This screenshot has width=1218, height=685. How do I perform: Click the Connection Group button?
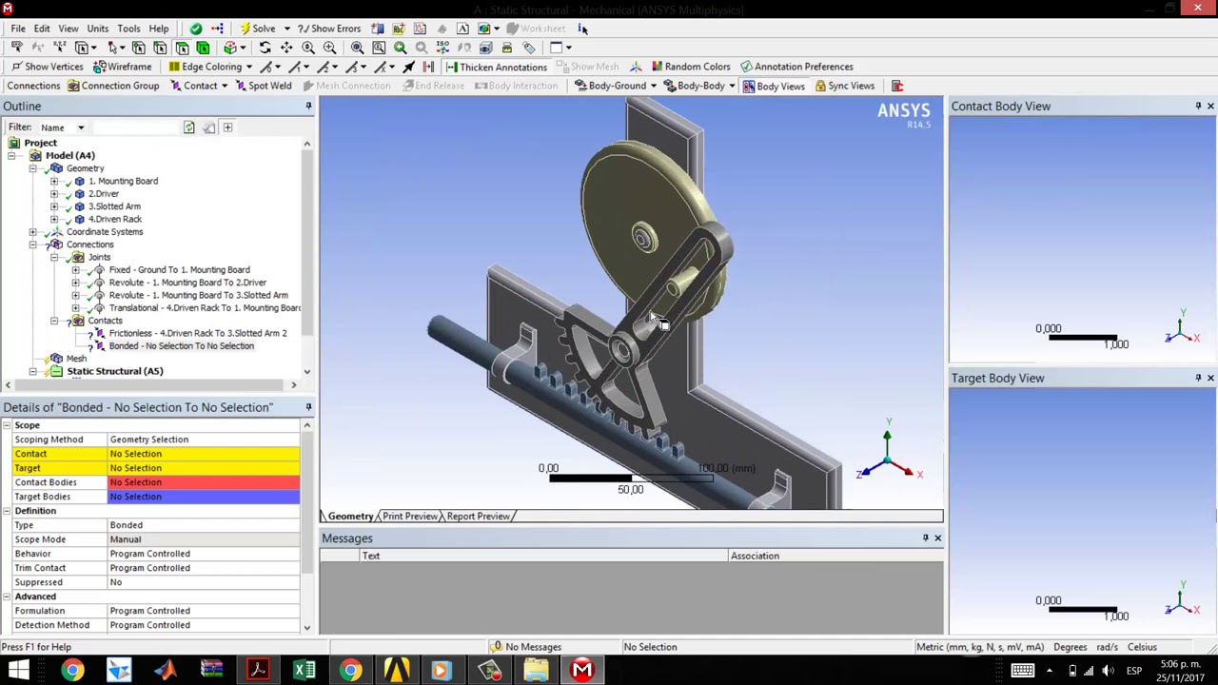pos(112,86)
